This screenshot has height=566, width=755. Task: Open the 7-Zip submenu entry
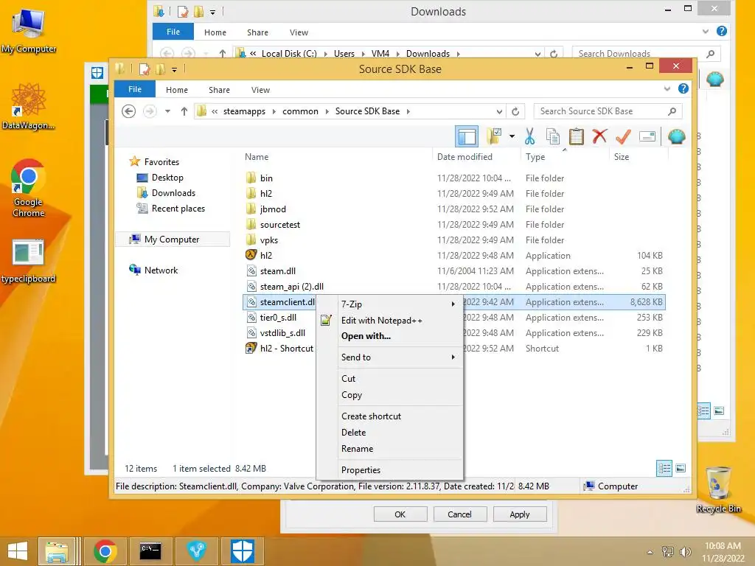[x=390, y=304]
